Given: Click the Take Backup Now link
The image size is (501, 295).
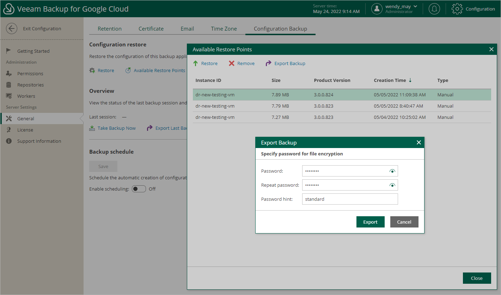Looking at the screenshot, I should click(x=117, y=128).
